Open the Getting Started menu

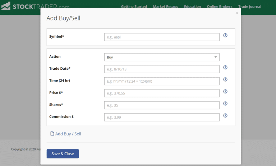click(134, 6)
